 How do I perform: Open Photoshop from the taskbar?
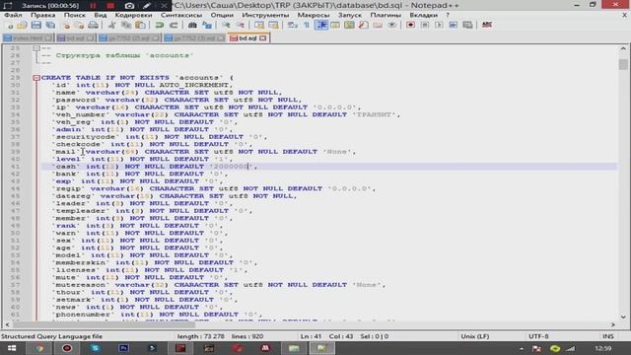[123, 348]
